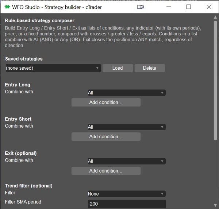This screenshot has height=209, width=219.
Task: Open Entry Short Combine with dropdown
Action: point(127,127)
